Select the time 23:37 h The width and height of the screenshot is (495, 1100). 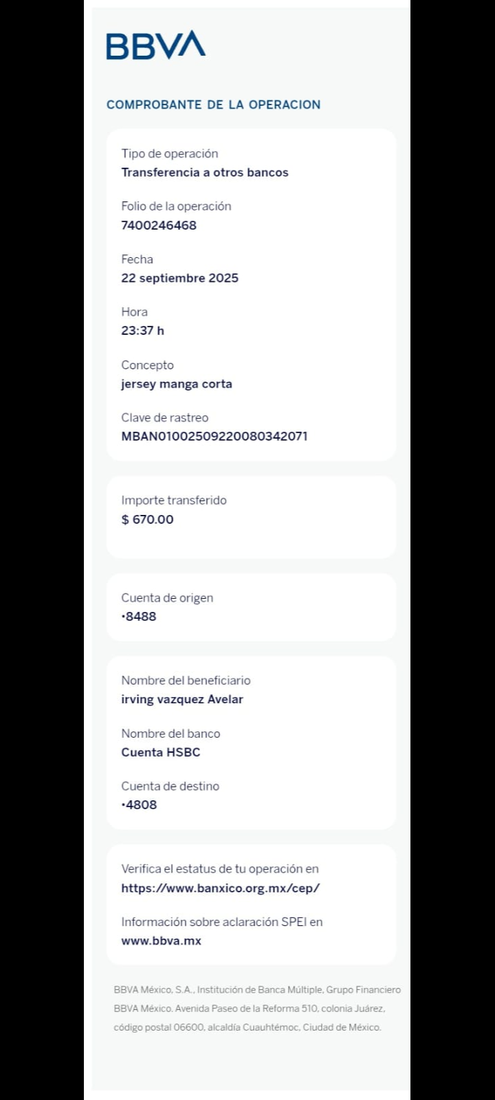(x=142, y=330)
